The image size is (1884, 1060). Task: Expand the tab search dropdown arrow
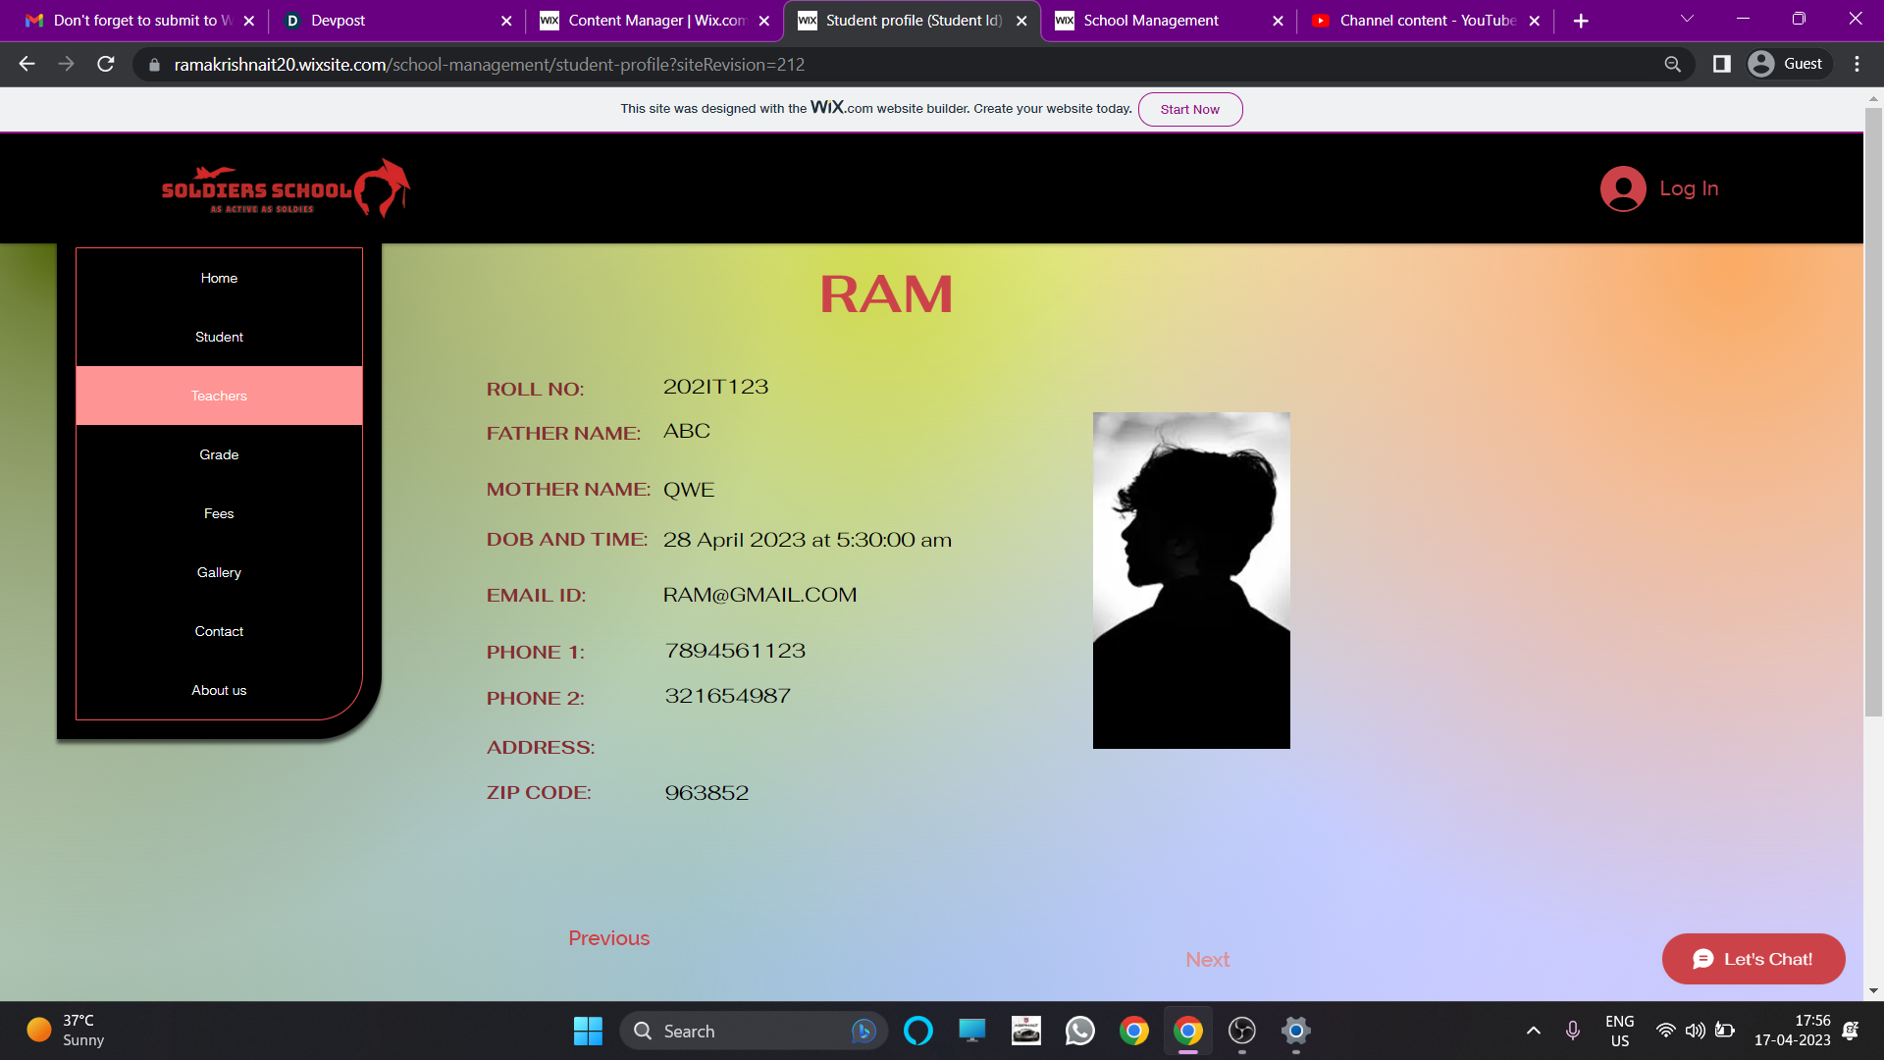pyautogui.click(x=1687, y=20)
